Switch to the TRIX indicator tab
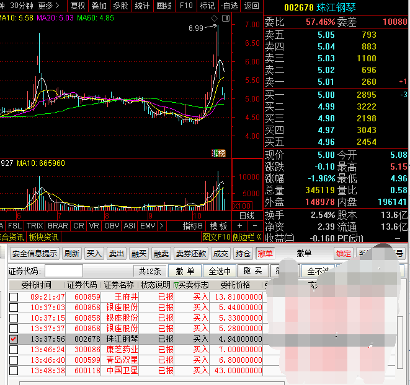 pyautogui.click(x=35, y=226)
